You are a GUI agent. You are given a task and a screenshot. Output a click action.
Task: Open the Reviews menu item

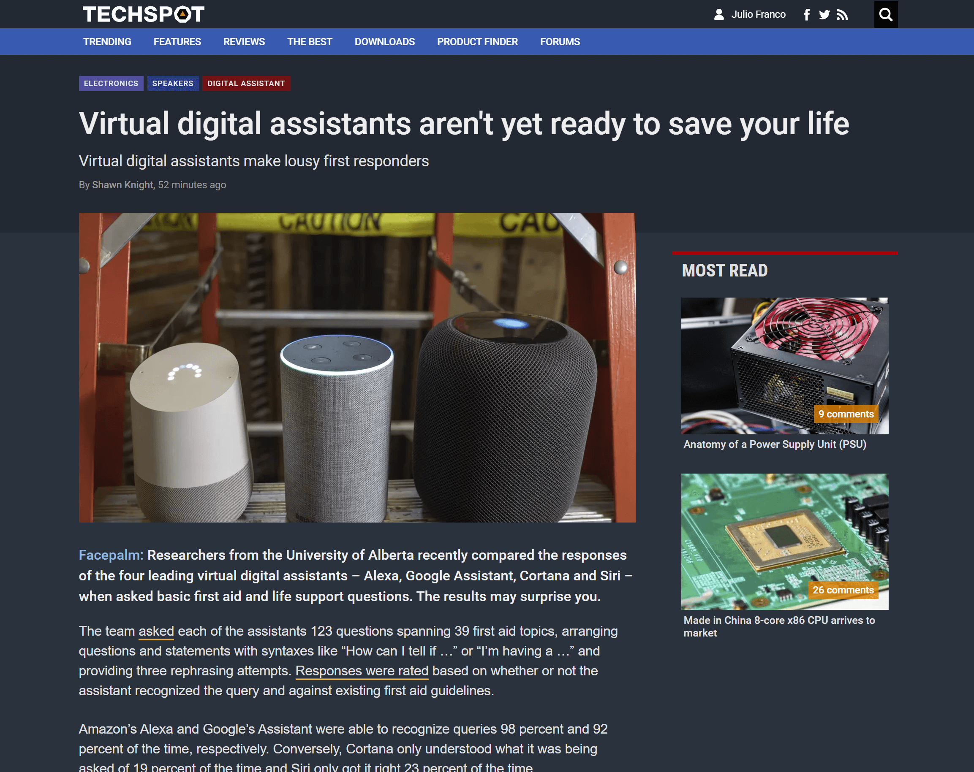(244, 41)
